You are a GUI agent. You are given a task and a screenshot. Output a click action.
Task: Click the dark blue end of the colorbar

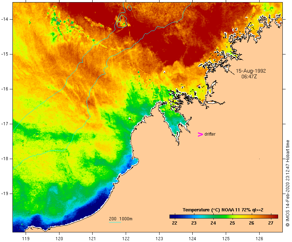point(173,216)
